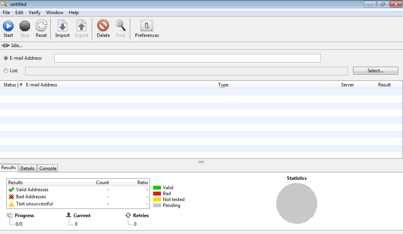Click the List file path field
403x234 pixels.
click(x=186, y=71)
